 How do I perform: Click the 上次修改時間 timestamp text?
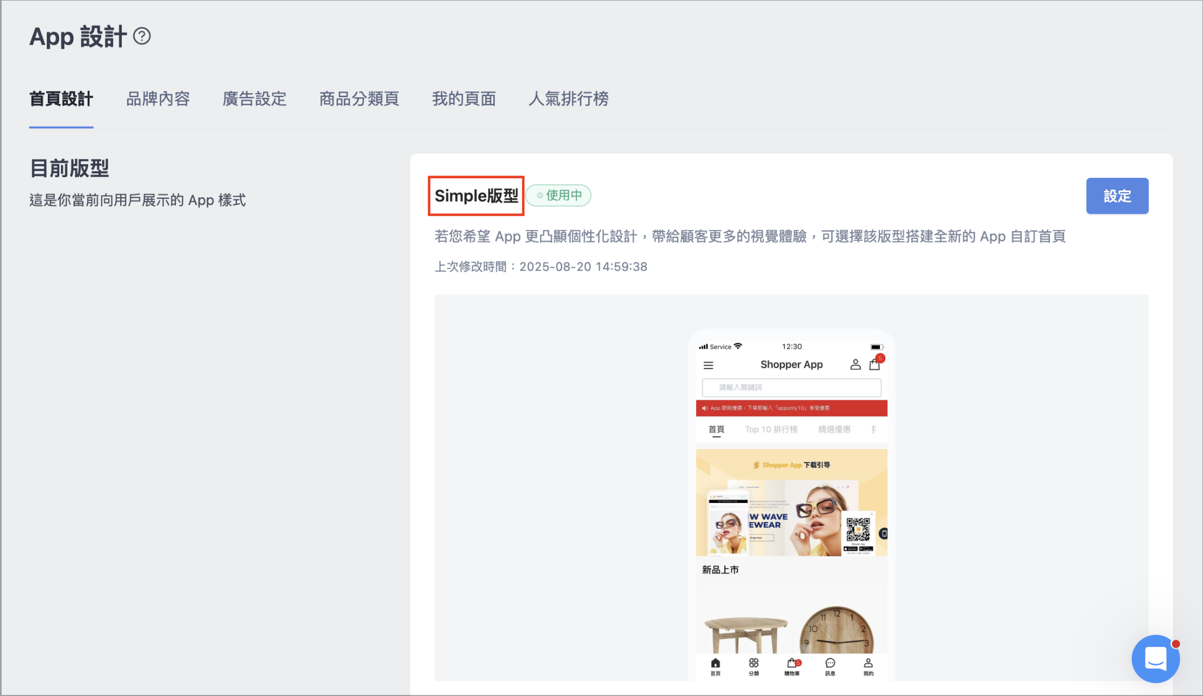[x=541, y=267]
